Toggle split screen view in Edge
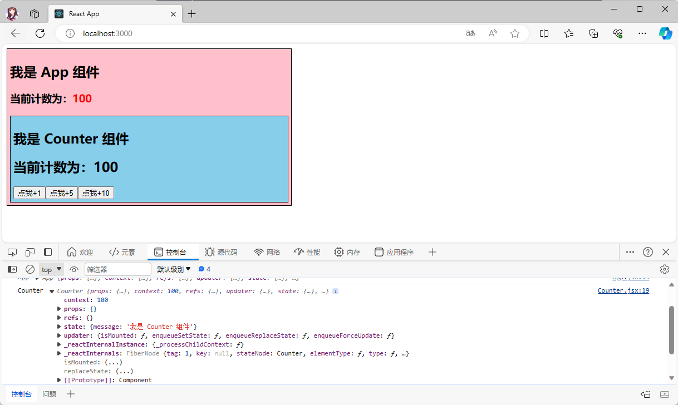Viewport: 678px width, 405px height. click(544, 33)
